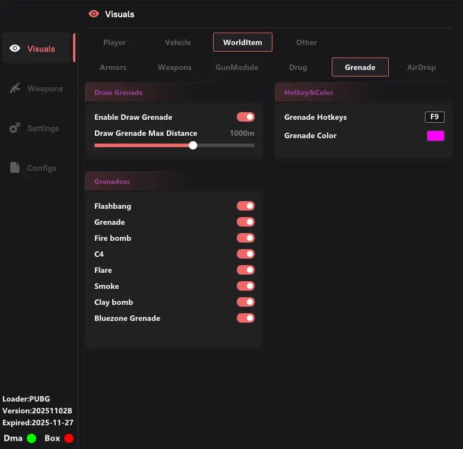Toggle the C4 switch
This screenshot has height=449, width=463.
click(246, 254)
